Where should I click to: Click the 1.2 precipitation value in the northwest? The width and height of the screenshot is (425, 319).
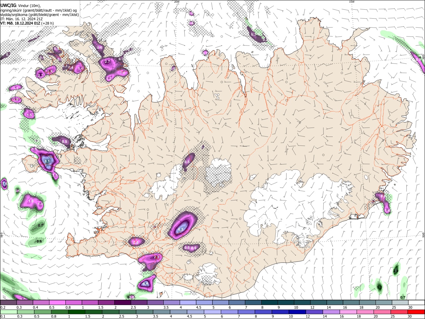pos(109,78)
